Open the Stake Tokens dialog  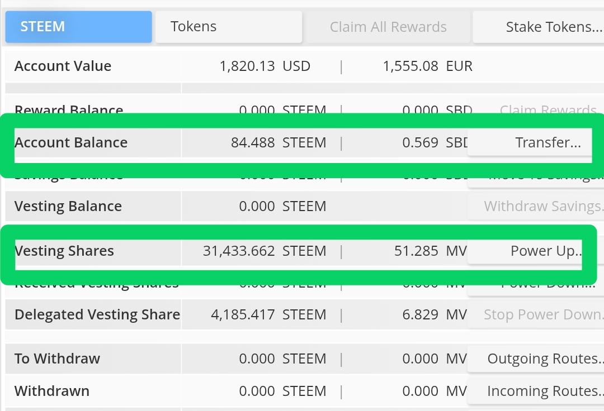pyautogui.click(x=539, y=27)
